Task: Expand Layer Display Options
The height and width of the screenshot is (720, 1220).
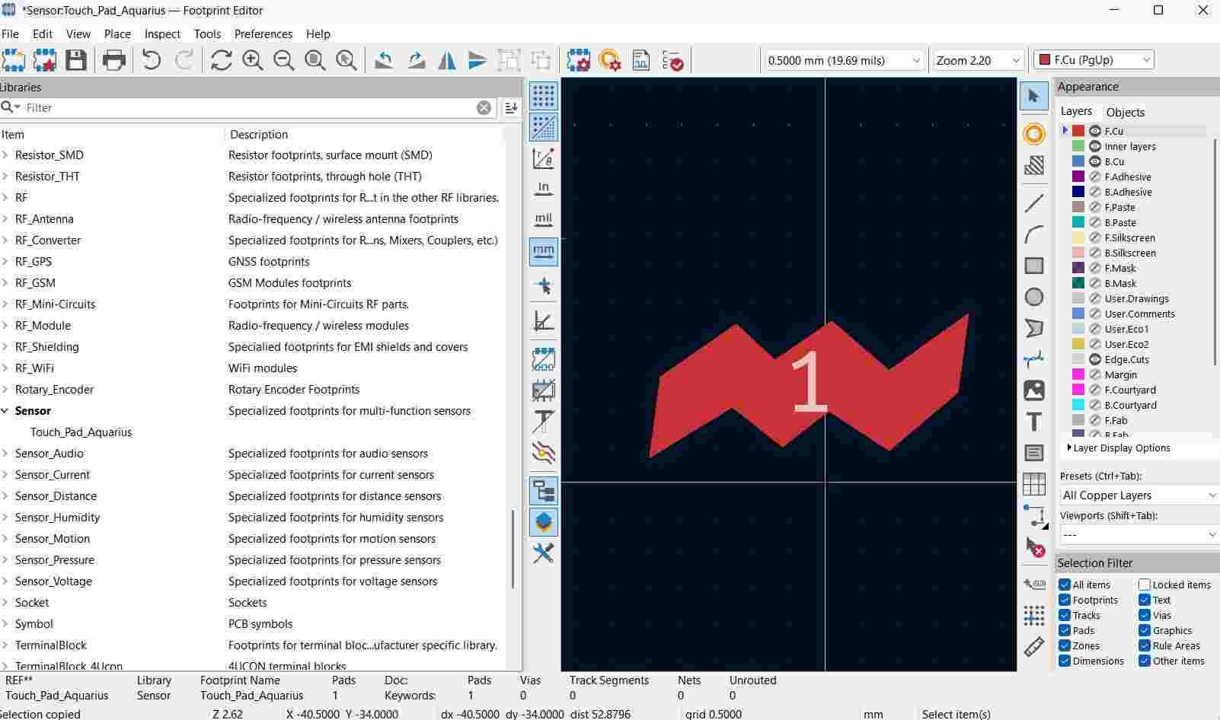Action: tap(1069, 448)
